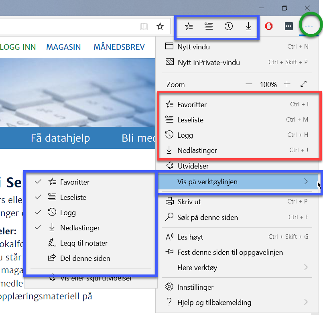Expand the Vis på verktøylinjen submenu

[x=237, y=182]
